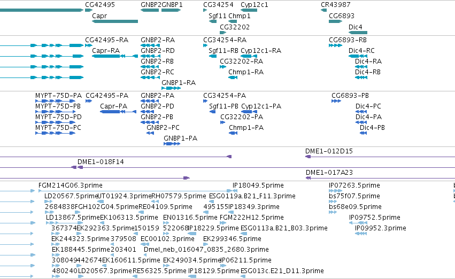The height and width of the screenshot is (279, 455).
Task: Select the bs75f07.5prime EST
Action: (333, 201)
